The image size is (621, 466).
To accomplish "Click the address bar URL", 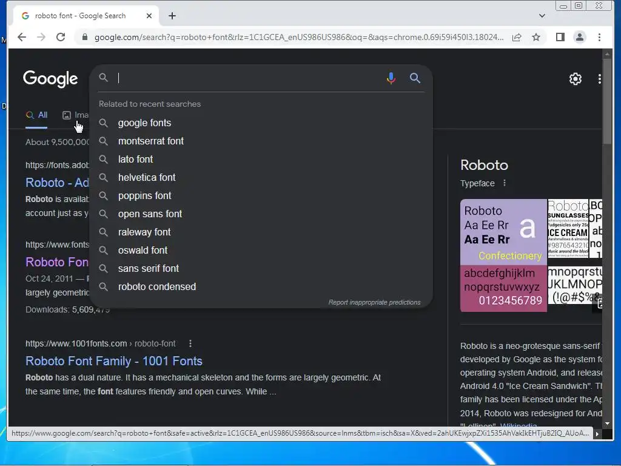I will [299, 37].
